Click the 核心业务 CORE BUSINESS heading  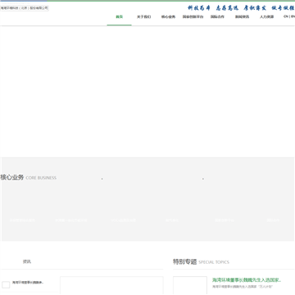(29, 178)
